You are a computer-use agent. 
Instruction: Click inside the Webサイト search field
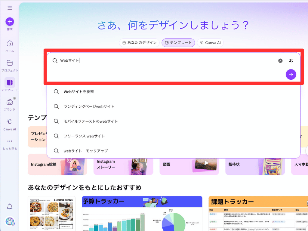point(165,61)
